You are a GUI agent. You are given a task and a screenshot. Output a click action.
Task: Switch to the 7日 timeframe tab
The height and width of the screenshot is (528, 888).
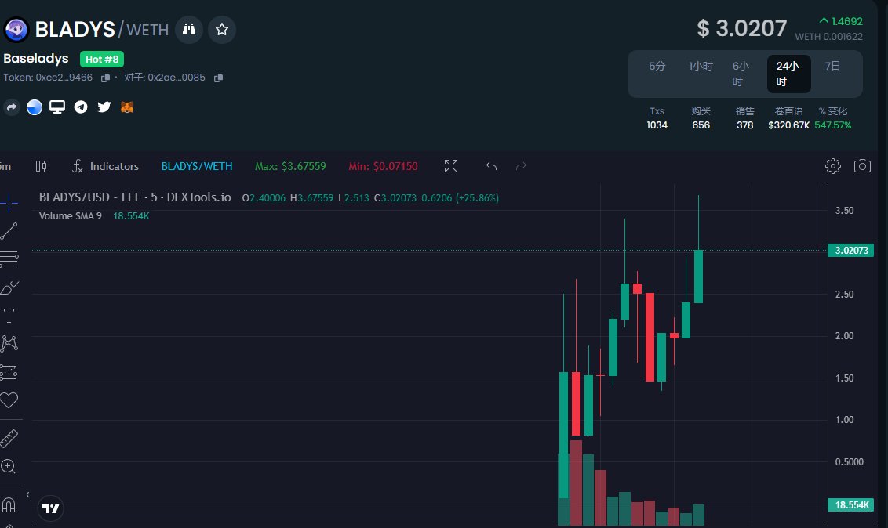[832, 66]
